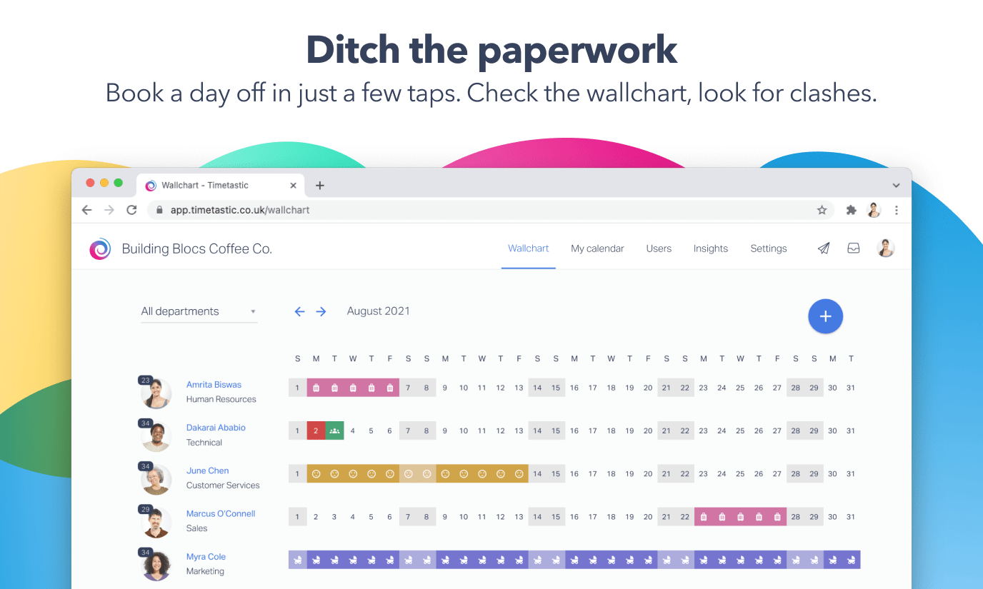The height and width of the screenshot is (589, 983).
Task: Click Myra Cole's avatar photo
Action: point(156,565)
